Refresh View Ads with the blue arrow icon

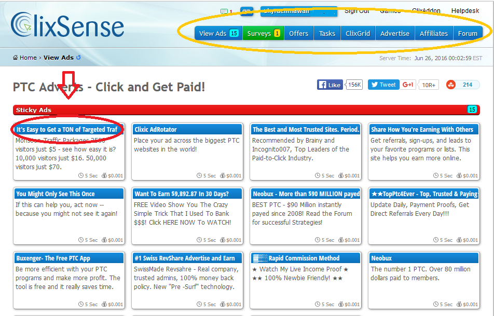pyautogui.click(x=78, y=58)
